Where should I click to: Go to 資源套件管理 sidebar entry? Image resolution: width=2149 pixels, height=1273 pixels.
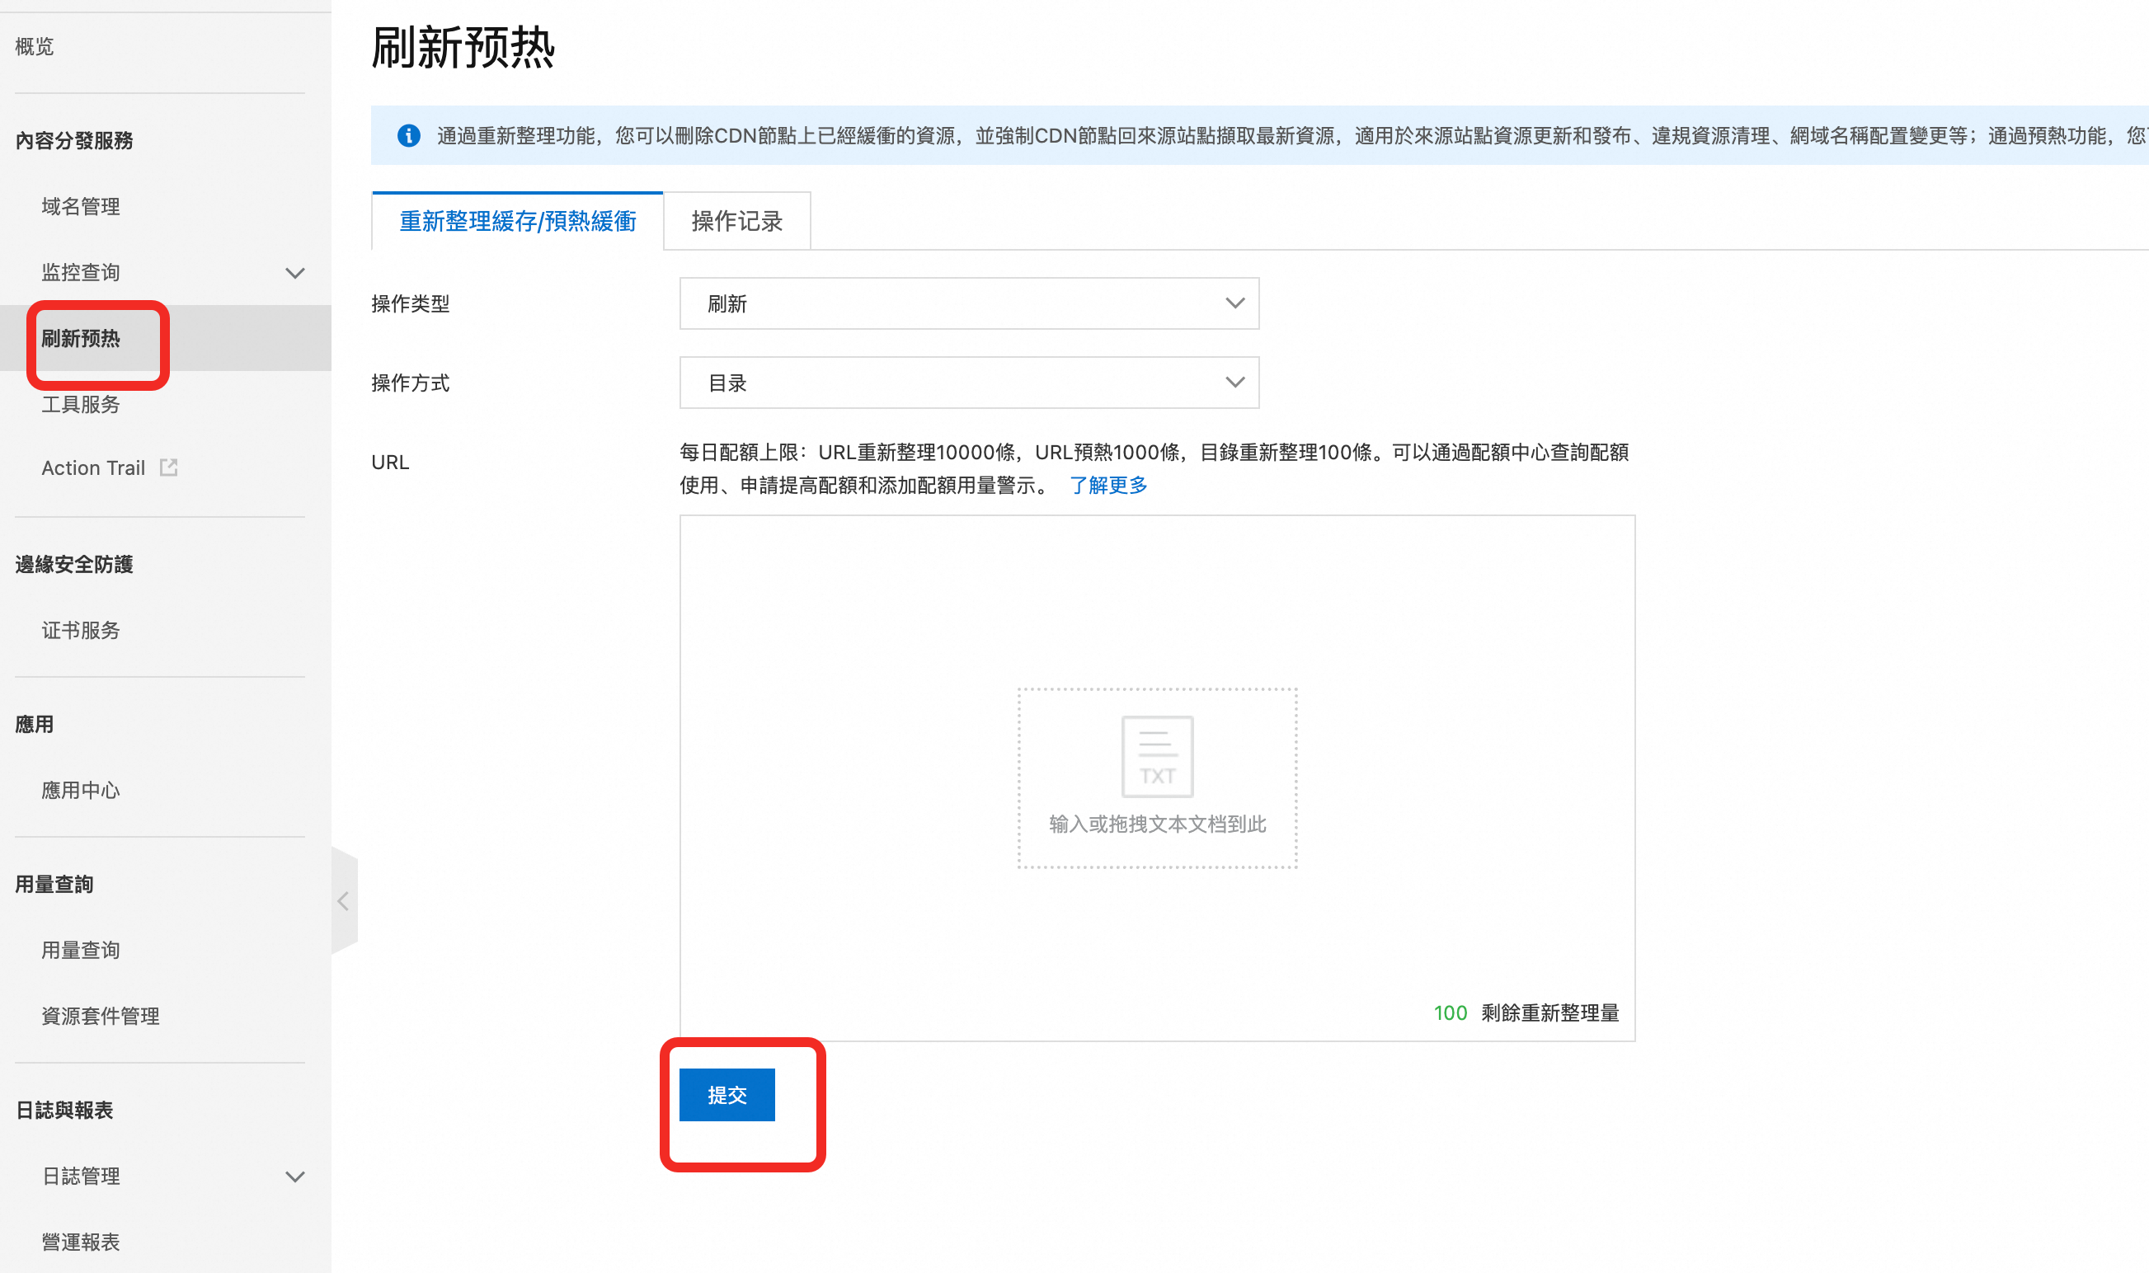pyautogui.click(x=101, y=1017)
